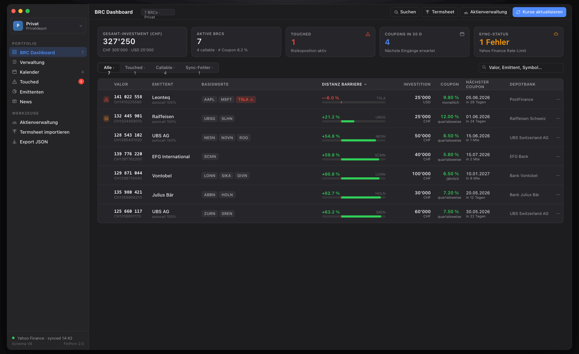579x354 pixels.
Task: Open BRC Dashboard in the sidebar
Action: click(48, 52)
